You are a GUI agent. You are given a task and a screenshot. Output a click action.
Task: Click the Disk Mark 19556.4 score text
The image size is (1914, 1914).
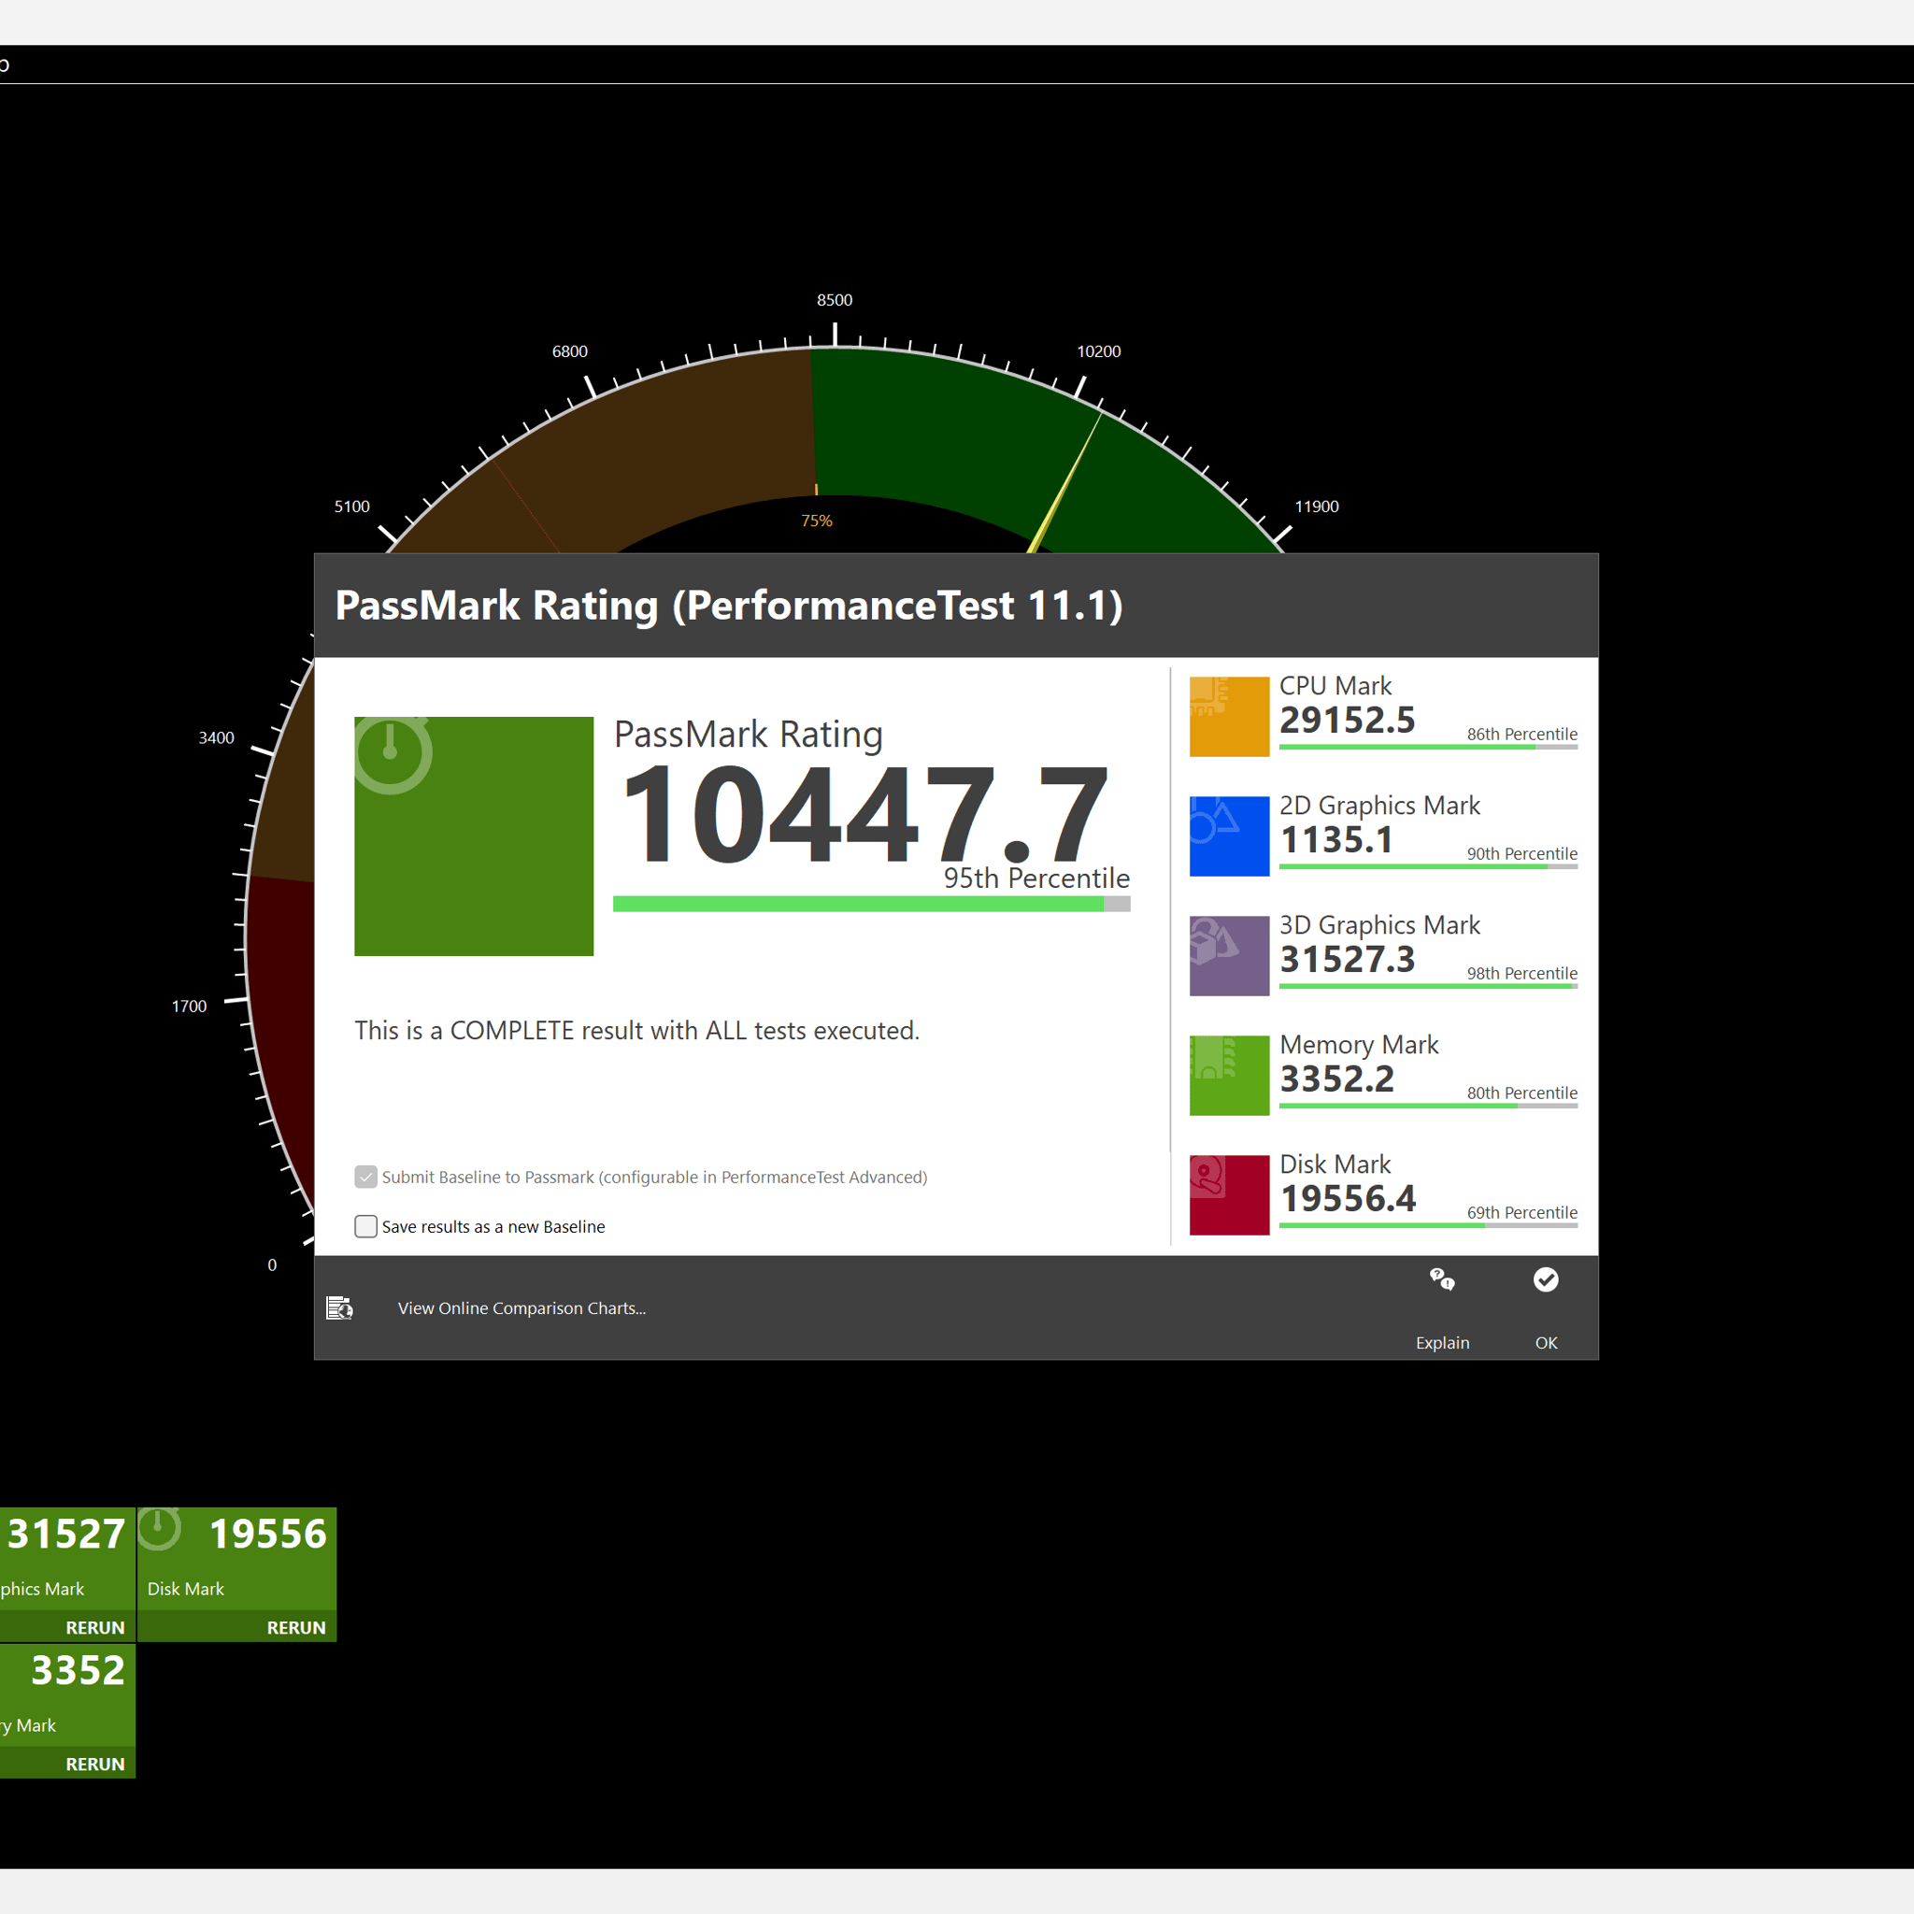coord(1348,1199)
